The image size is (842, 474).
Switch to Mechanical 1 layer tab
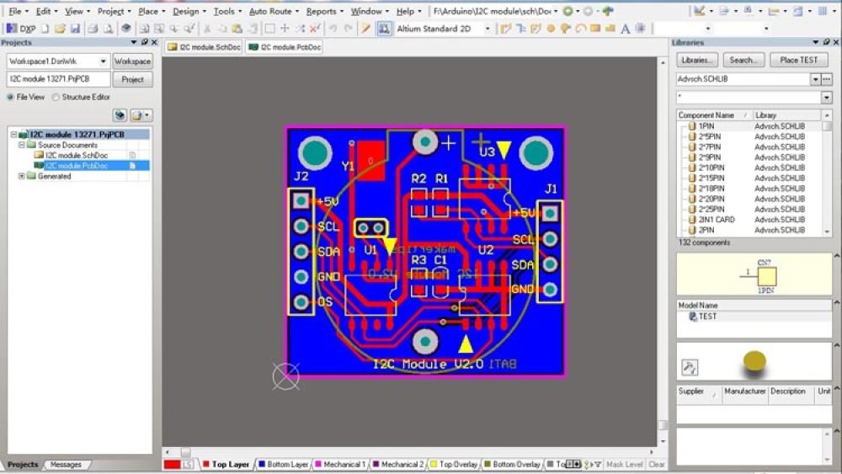340,465
